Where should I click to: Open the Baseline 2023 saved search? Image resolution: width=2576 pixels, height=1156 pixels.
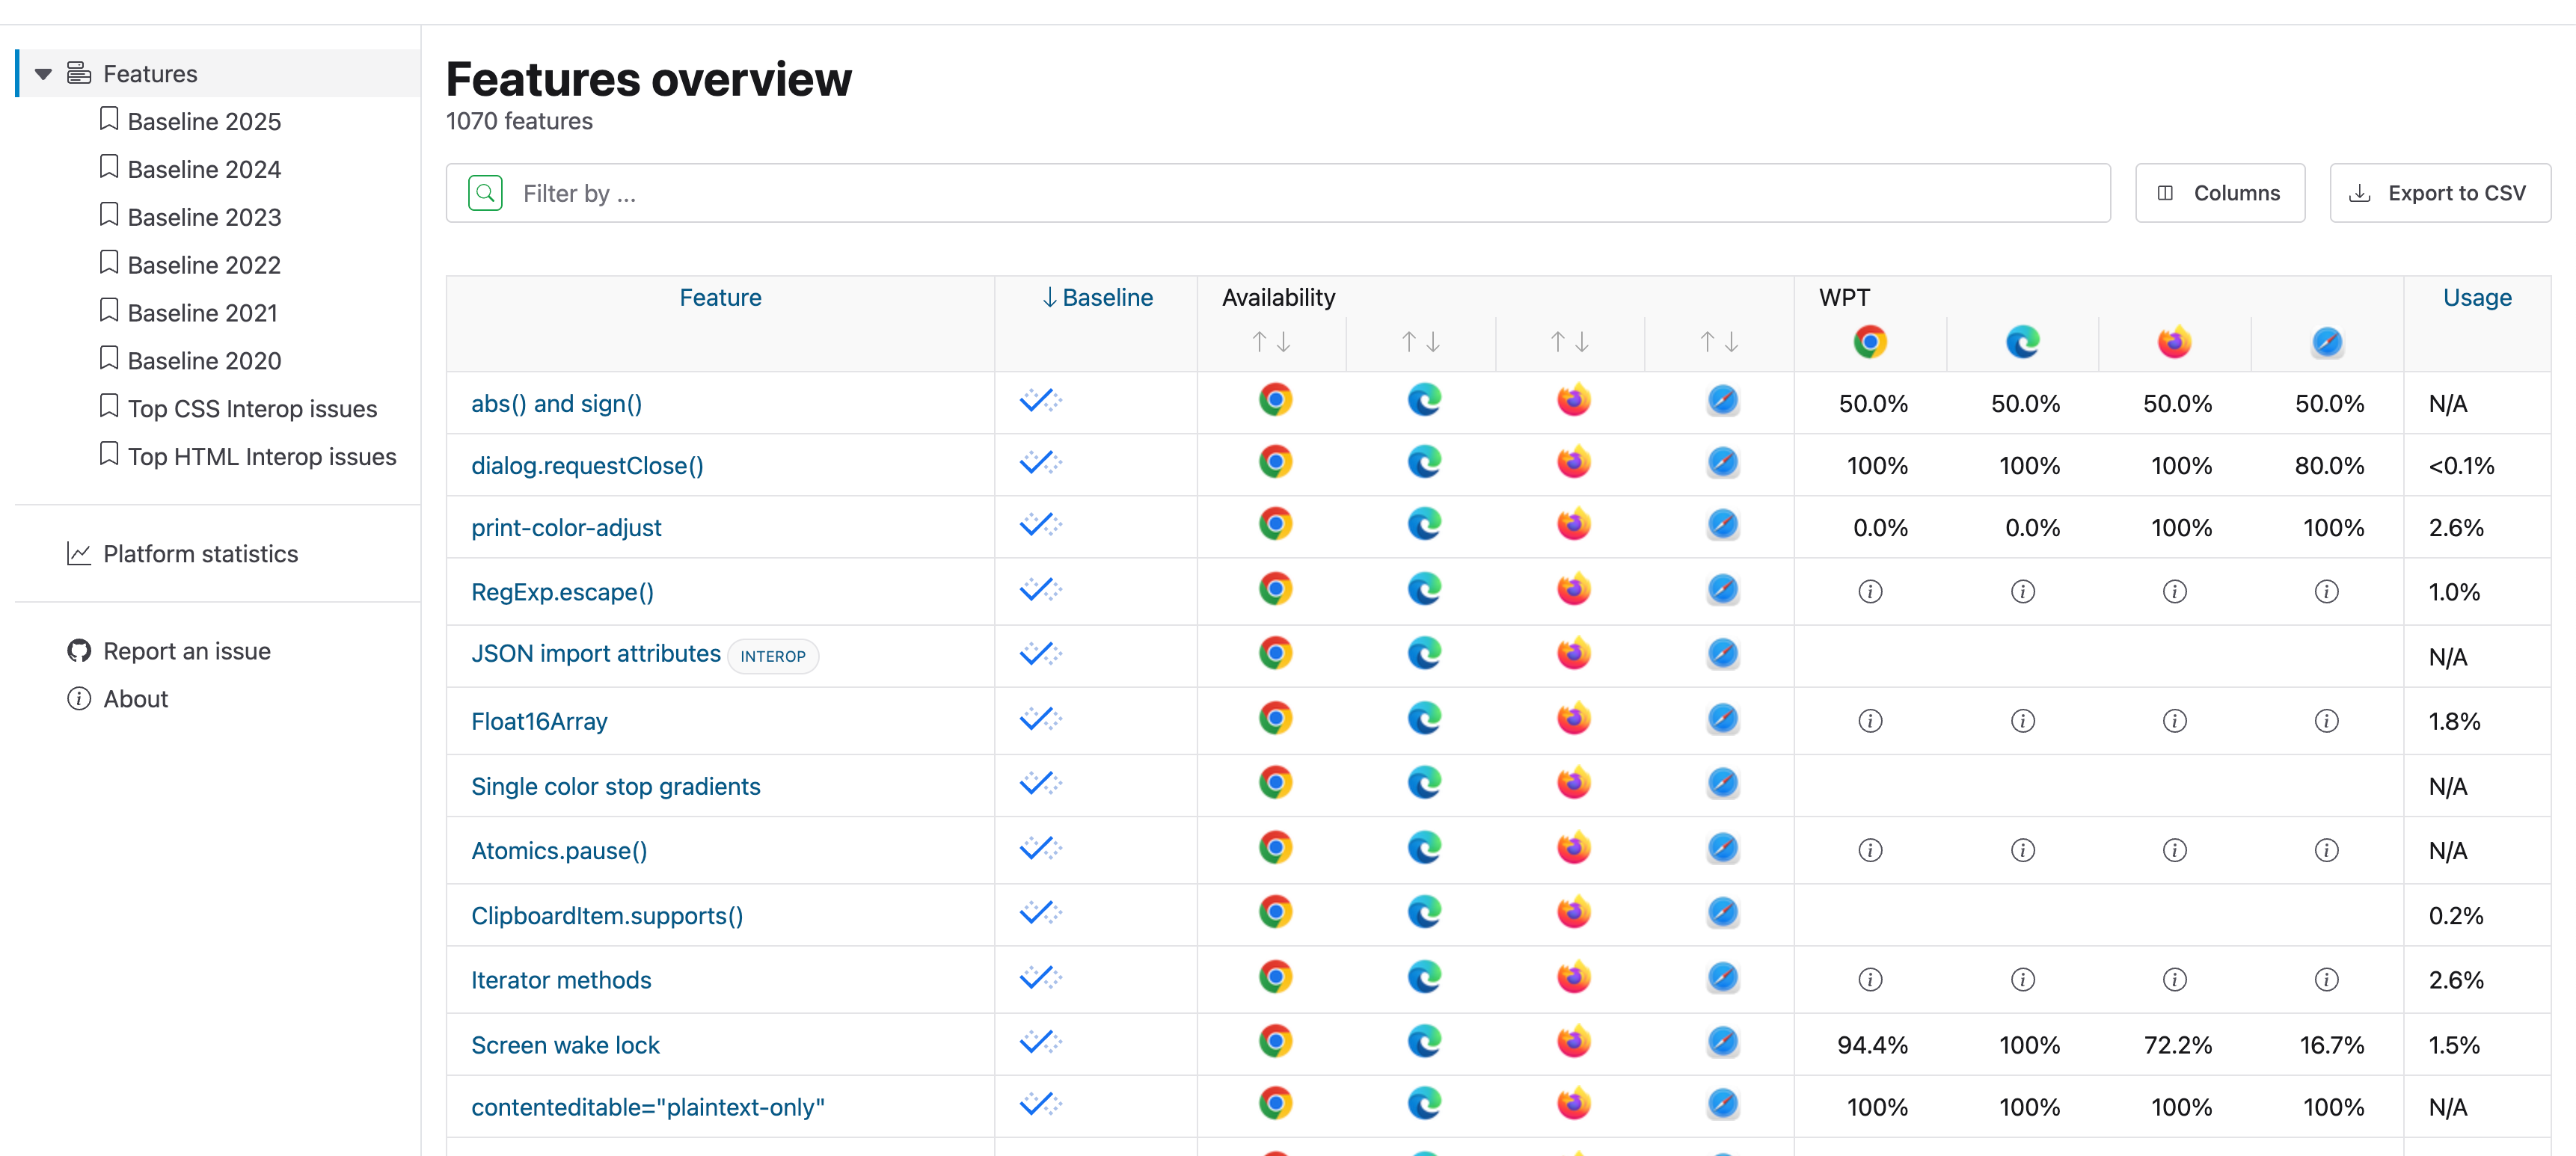click(204, 217)
